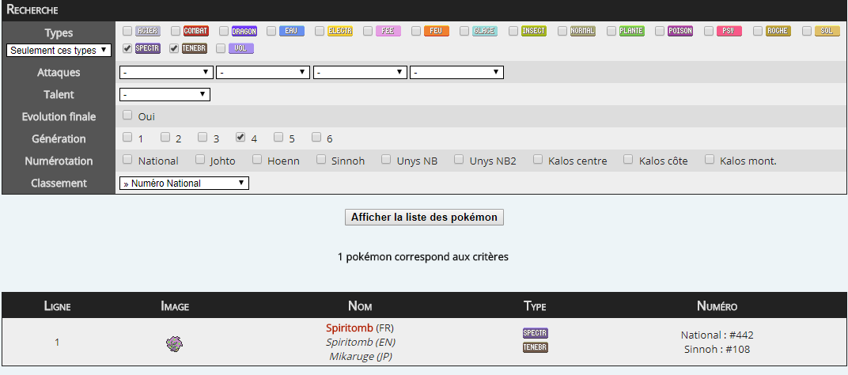The image size is (848, 375).
Task: Click the VOL type badge
Action: [240, 49]
